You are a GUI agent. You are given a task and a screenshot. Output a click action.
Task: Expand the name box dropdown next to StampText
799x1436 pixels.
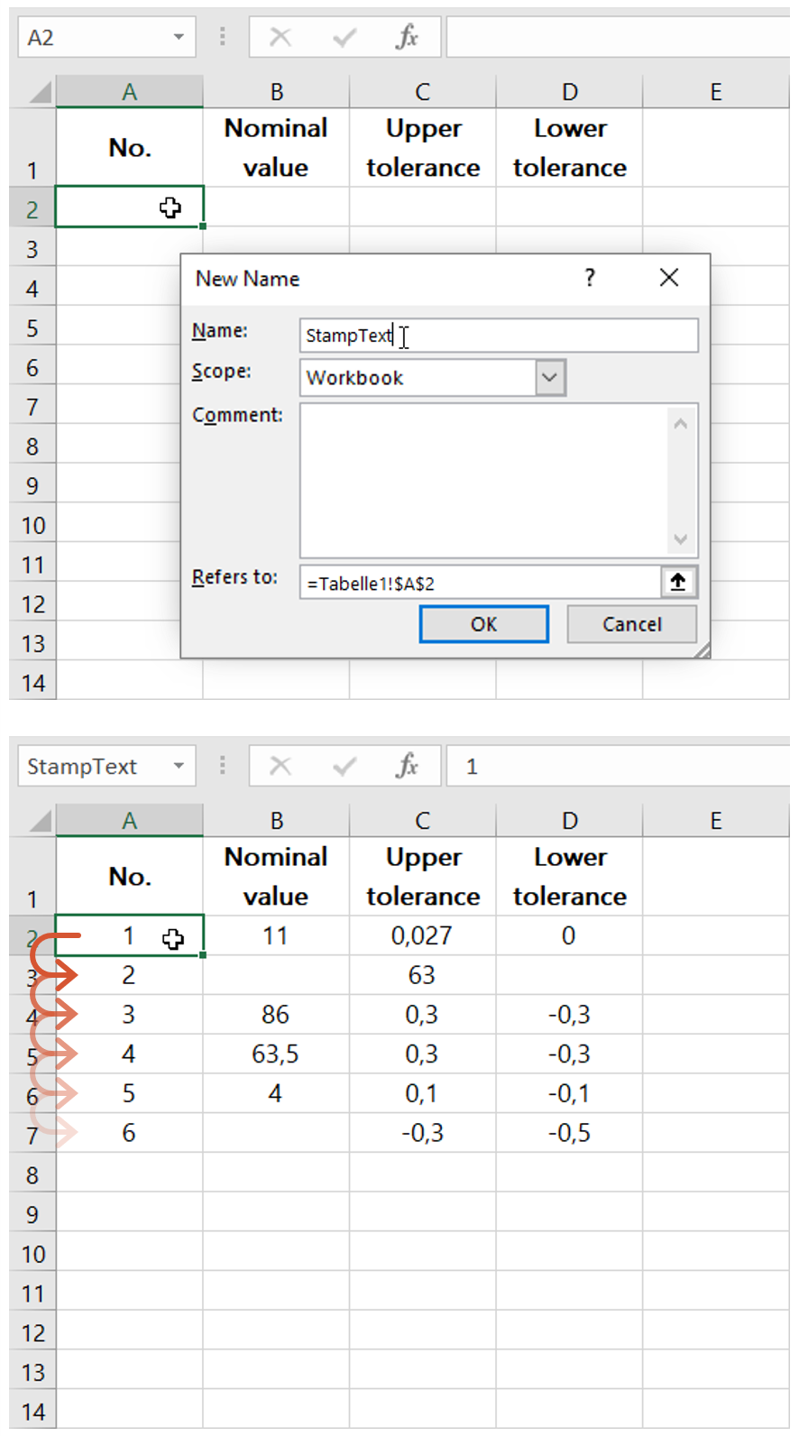click(x=179, y=766)
